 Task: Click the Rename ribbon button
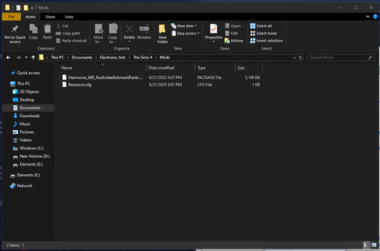pos(144,32)
